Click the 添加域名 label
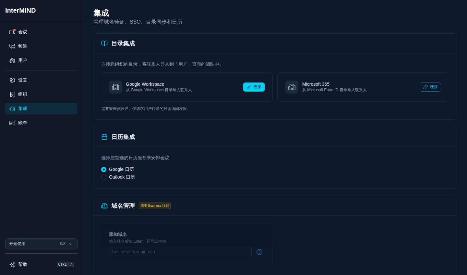This screenshot has height=275, width=467. point(118,234)
